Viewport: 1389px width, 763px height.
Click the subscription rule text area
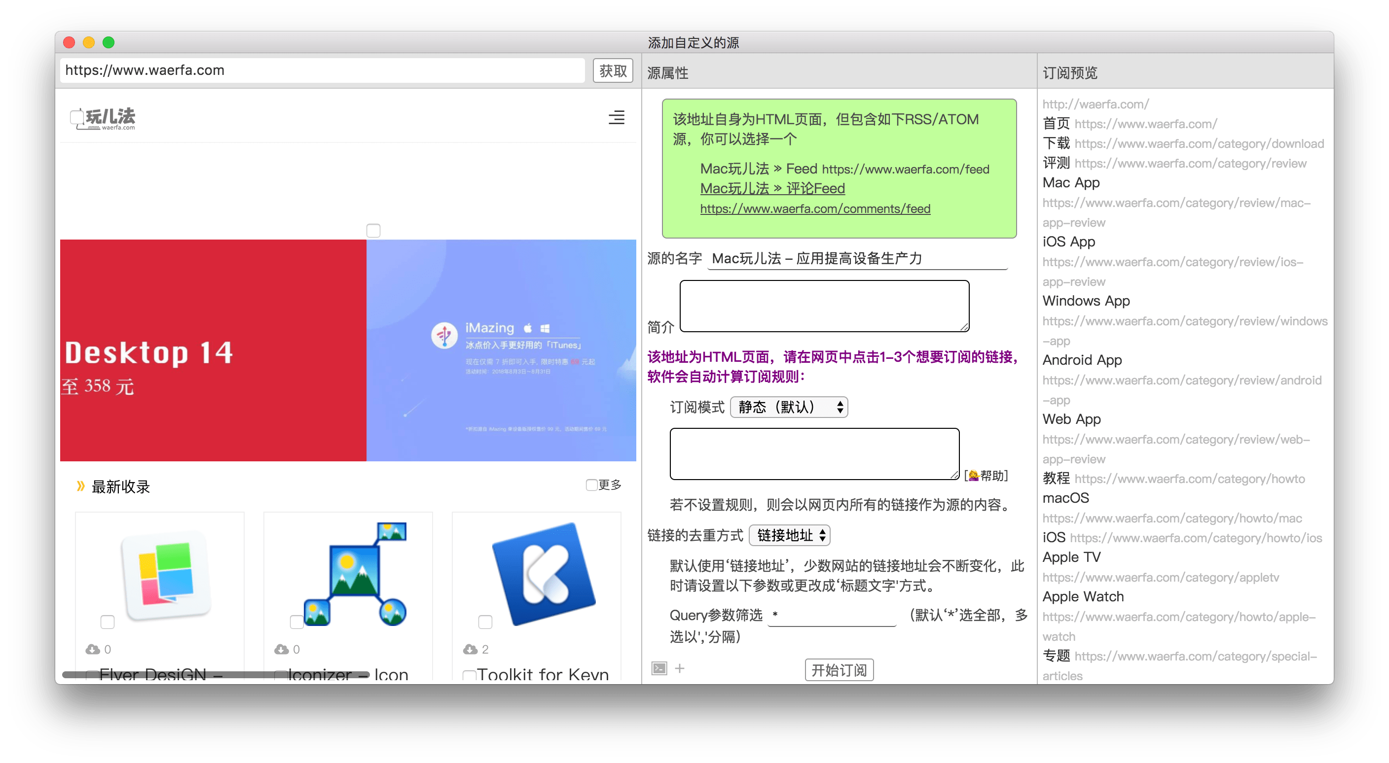click(814, 453)
